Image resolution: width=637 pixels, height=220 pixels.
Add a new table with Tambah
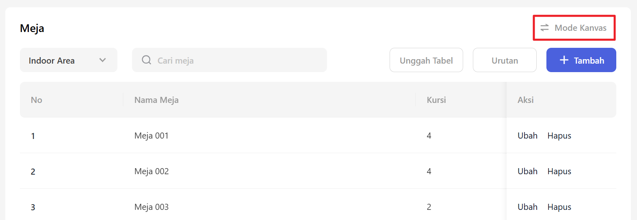tap(581, 60)
